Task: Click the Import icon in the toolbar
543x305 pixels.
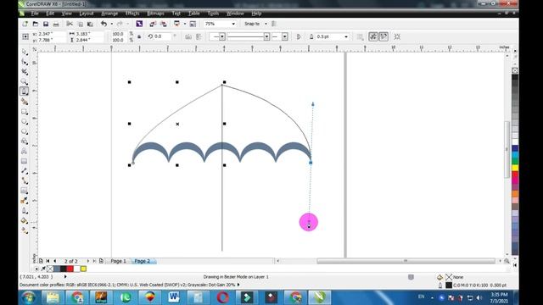Action: [153, 24]
